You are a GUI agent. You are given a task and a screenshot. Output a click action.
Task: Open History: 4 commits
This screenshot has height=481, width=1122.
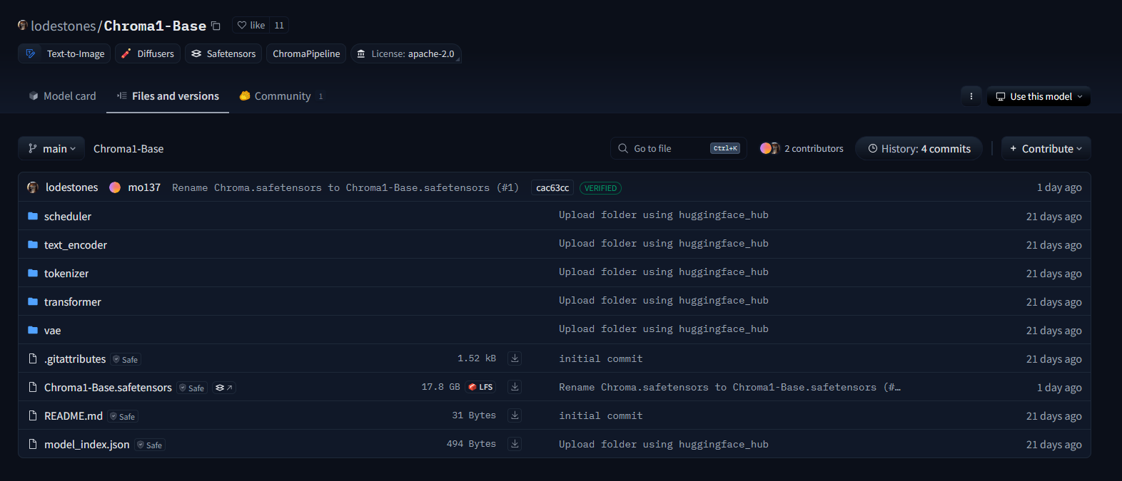click(x=919, y=148)
